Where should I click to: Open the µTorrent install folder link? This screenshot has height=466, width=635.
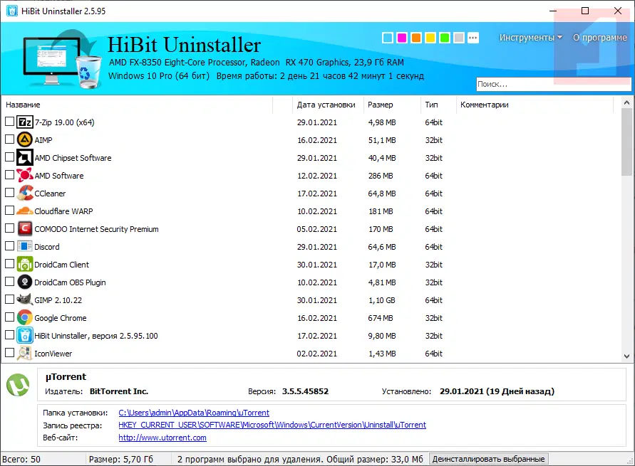(194, 413)
